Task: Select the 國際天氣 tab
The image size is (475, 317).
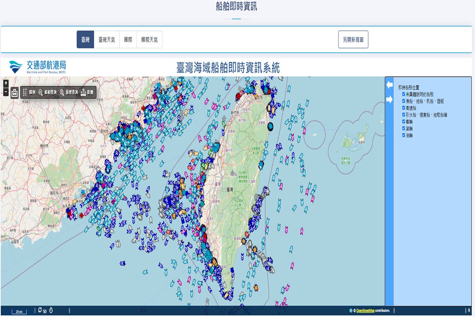Action: [x=149, y=40]
